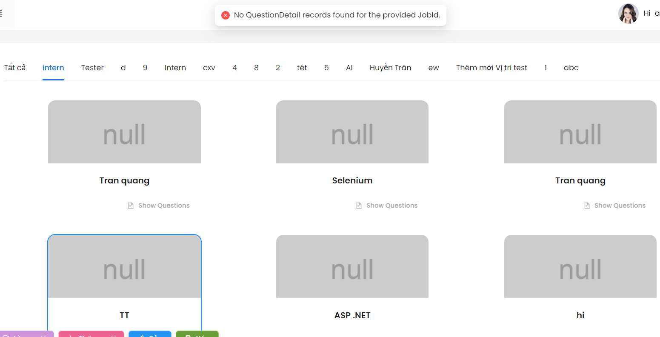Viewport: 660px width, 337px height.
Task: Click Show Questions under Selenium
Action: coord(391,206)
